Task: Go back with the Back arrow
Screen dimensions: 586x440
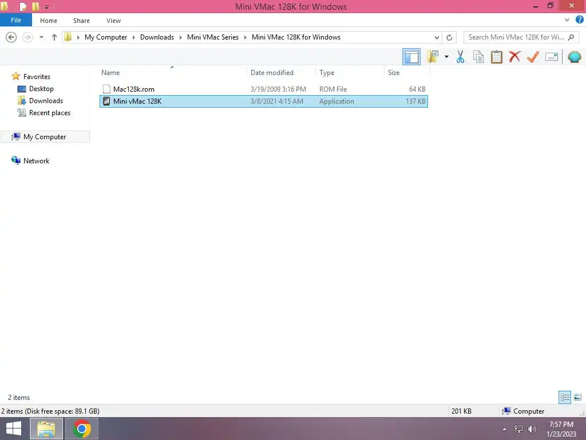Action: coord(11,37)
